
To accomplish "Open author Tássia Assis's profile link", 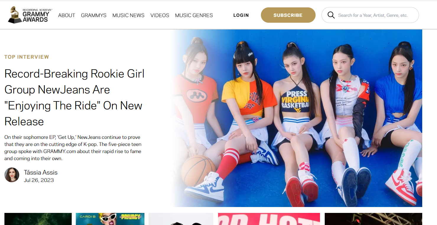I will (40, 173).
